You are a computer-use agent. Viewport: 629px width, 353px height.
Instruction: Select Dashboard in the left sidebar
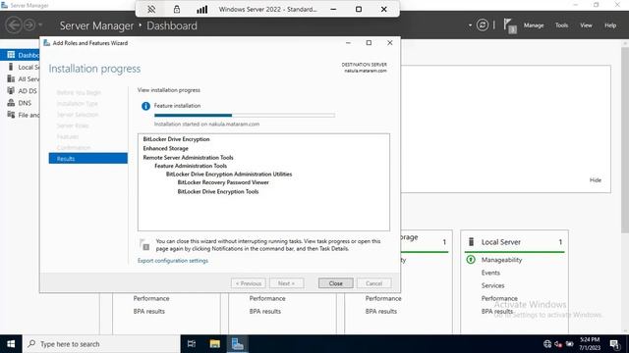coord(20,55)
